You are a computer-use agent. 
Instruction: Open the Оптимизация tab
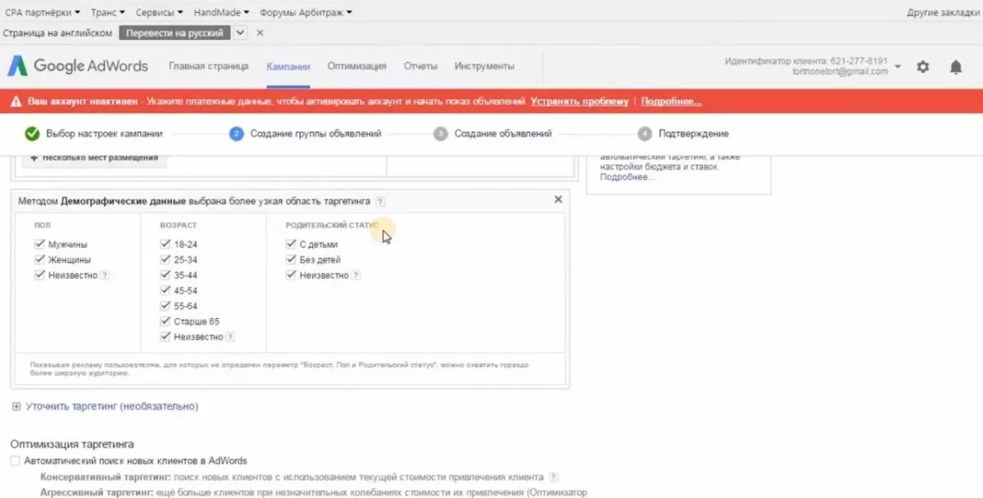356,66
